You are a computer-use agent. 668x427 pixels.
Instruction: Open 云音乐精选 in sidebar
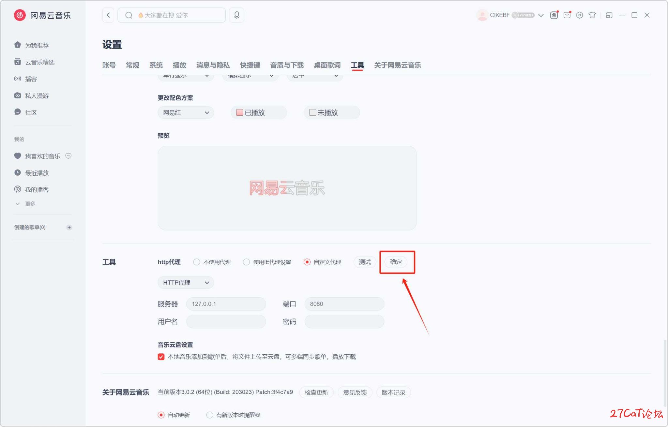coord(34,62)
